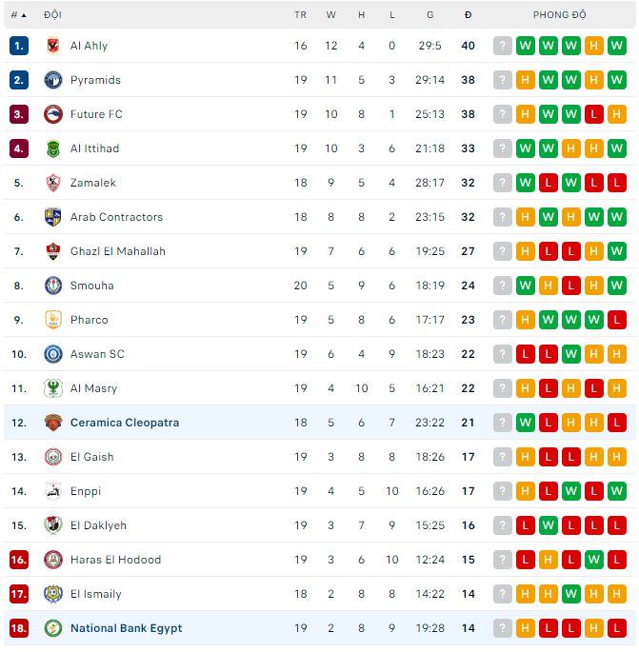The width and height of the screenshot is (639, 652).
Task: Click Al Ahly's gray question mark form badge
Action: (503, 46)
